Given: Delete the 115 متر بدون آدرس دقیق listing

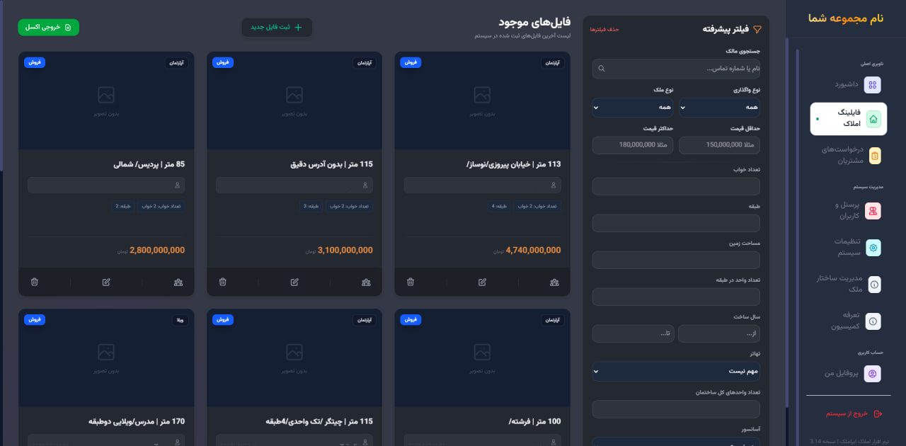Looking at the screenshot, I should click(222, 282).
